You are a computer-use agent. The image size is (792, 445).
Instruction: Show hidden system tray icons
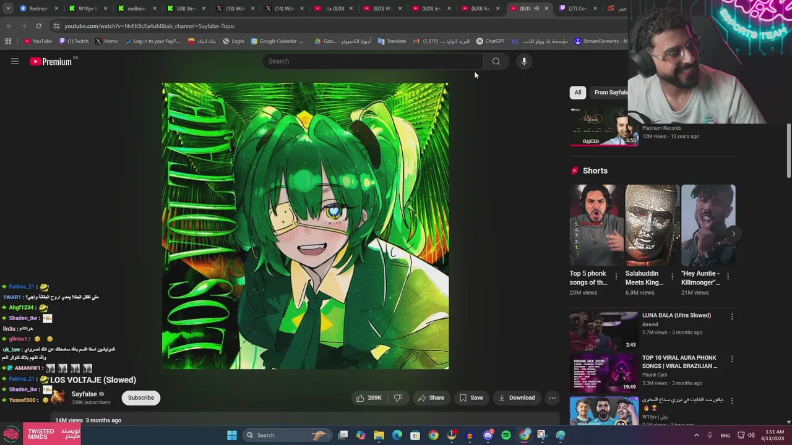coord(696,435)
